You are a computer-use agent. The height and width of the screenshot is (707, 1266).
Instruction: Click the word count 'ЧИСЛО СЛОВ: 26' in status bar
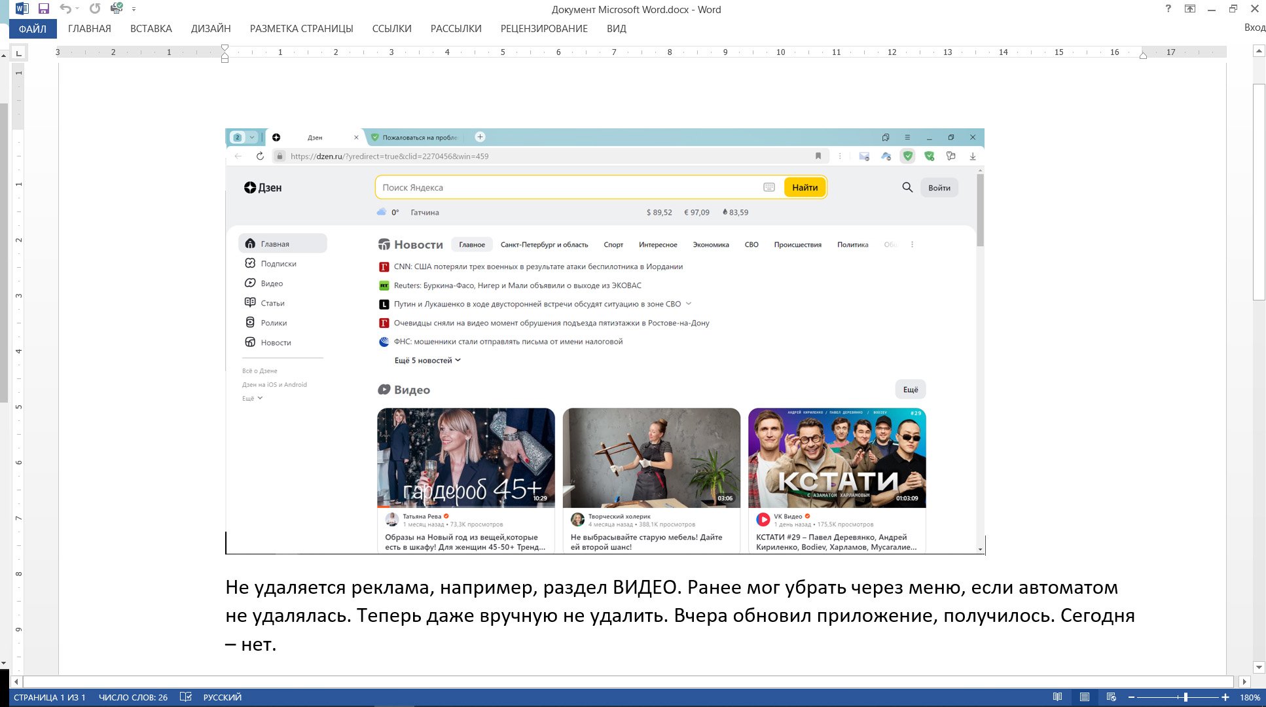pos(133,697)
